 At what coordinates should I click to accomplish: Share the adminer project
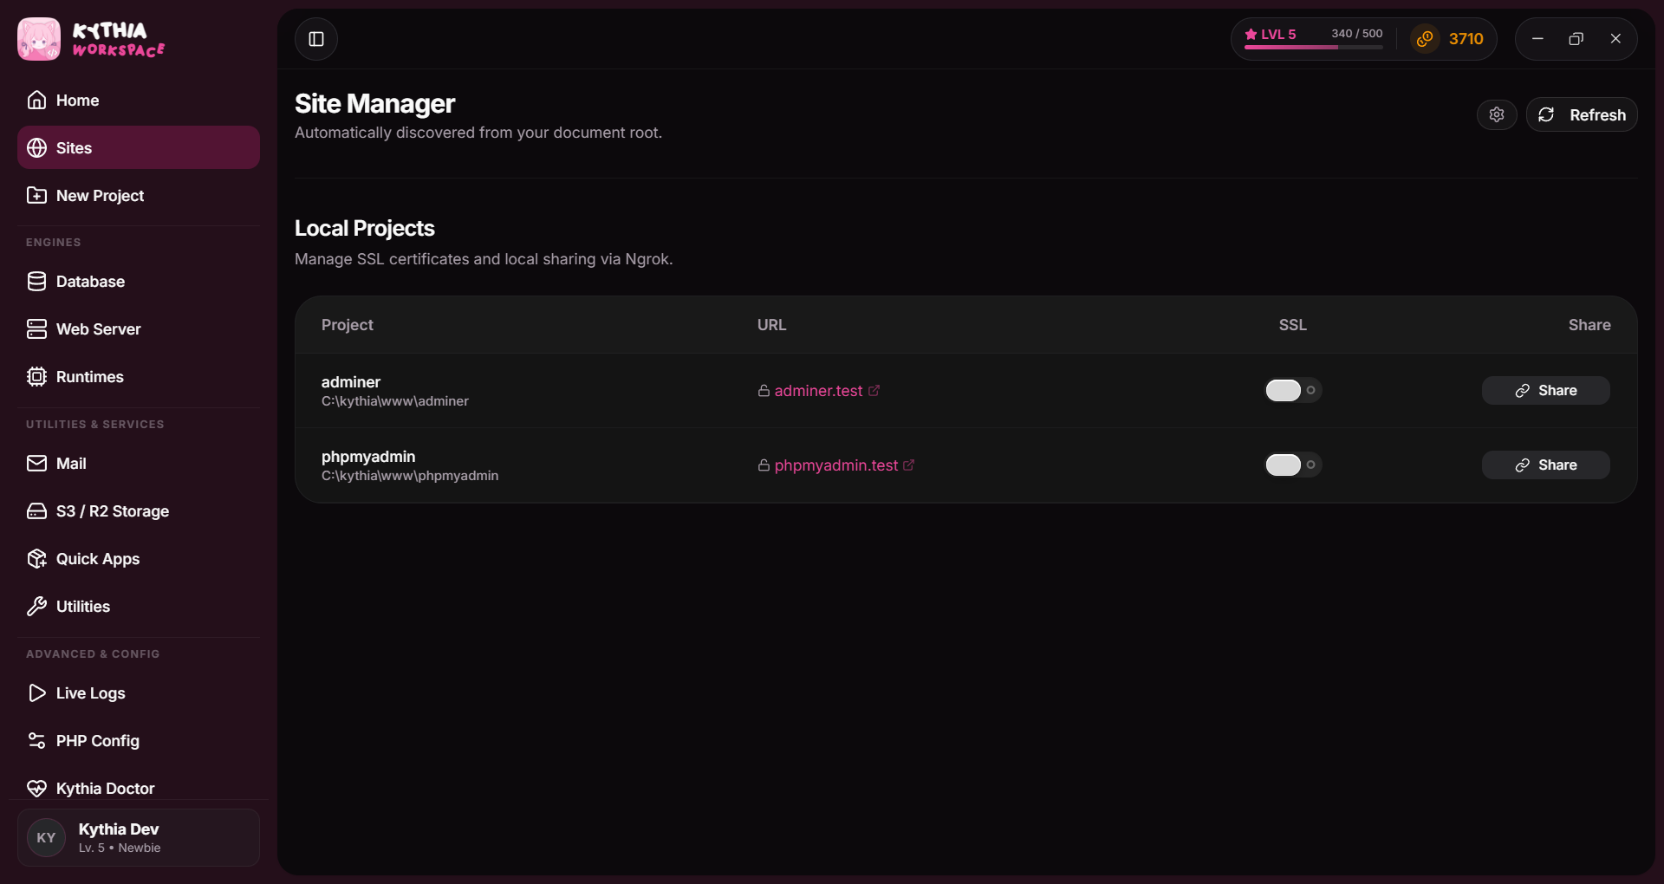click(1546, 391)
